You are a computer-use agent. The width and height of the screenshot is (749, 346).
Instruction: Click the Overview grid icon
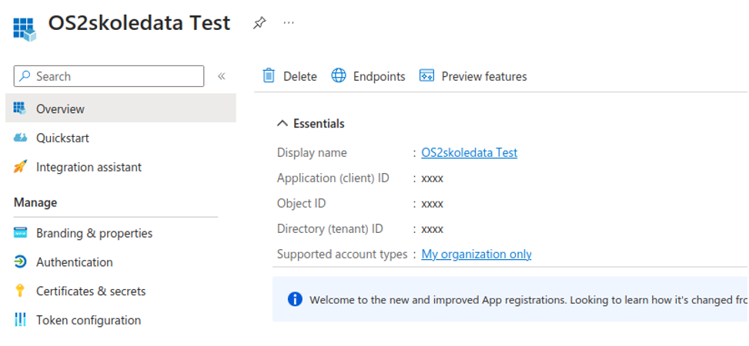pyautogui.click(x=19, y=108)
